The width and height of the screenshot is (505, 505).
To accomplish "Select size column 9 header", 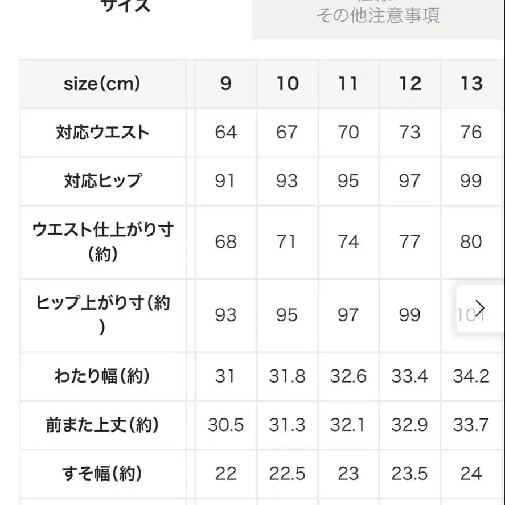I will coord(225,83).
